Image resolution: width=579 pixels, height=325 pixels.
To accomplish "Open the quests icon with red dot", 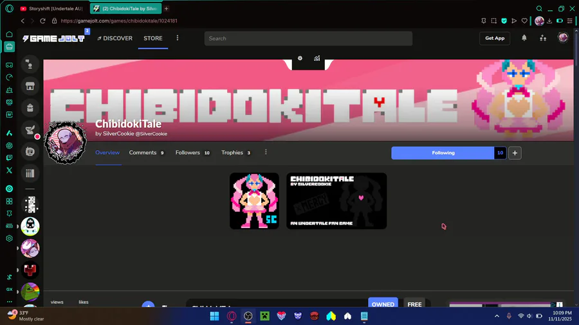I will coord(30,130).
